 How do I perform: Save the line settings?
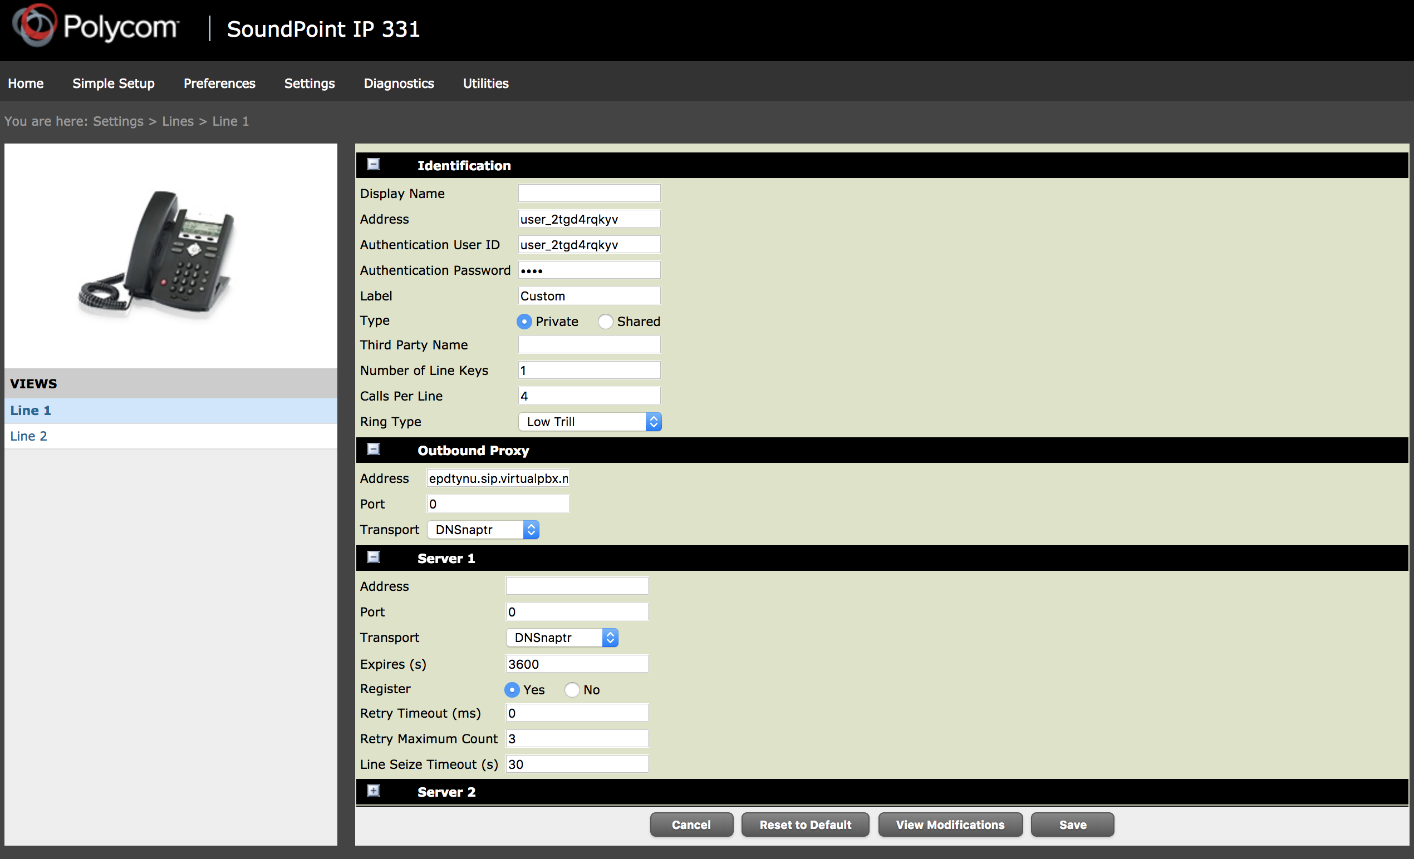click(x=1072, y=825)
